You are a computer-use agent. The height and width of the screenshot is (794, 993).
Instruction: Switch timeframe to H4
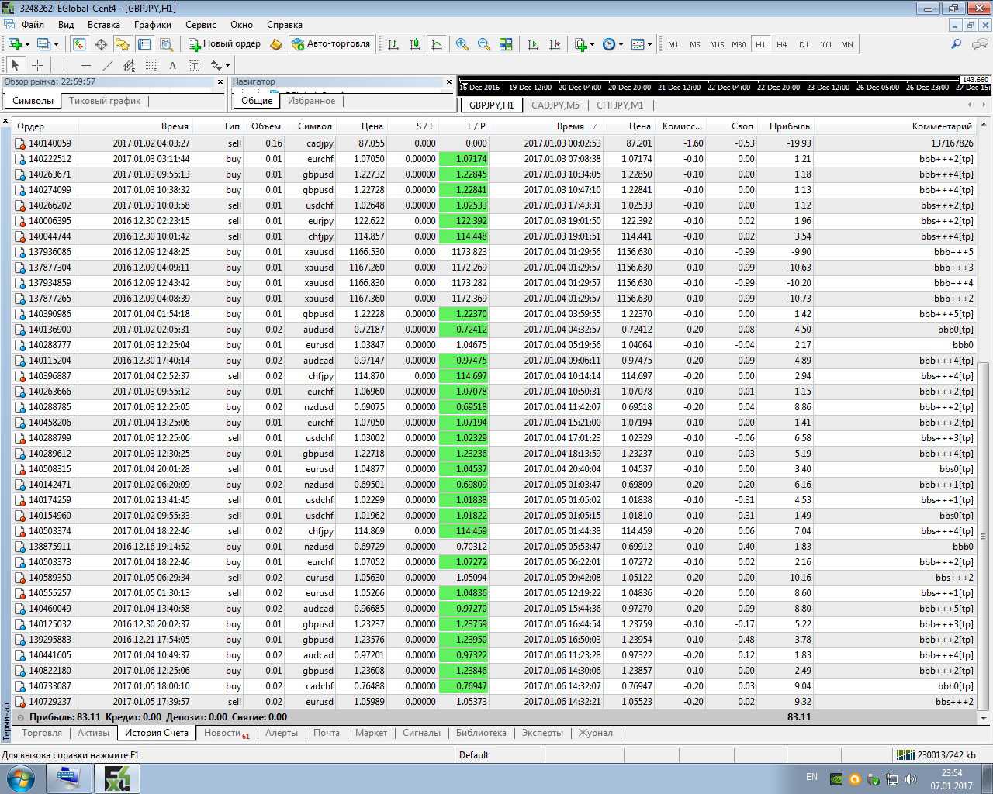tap(782, 44)
